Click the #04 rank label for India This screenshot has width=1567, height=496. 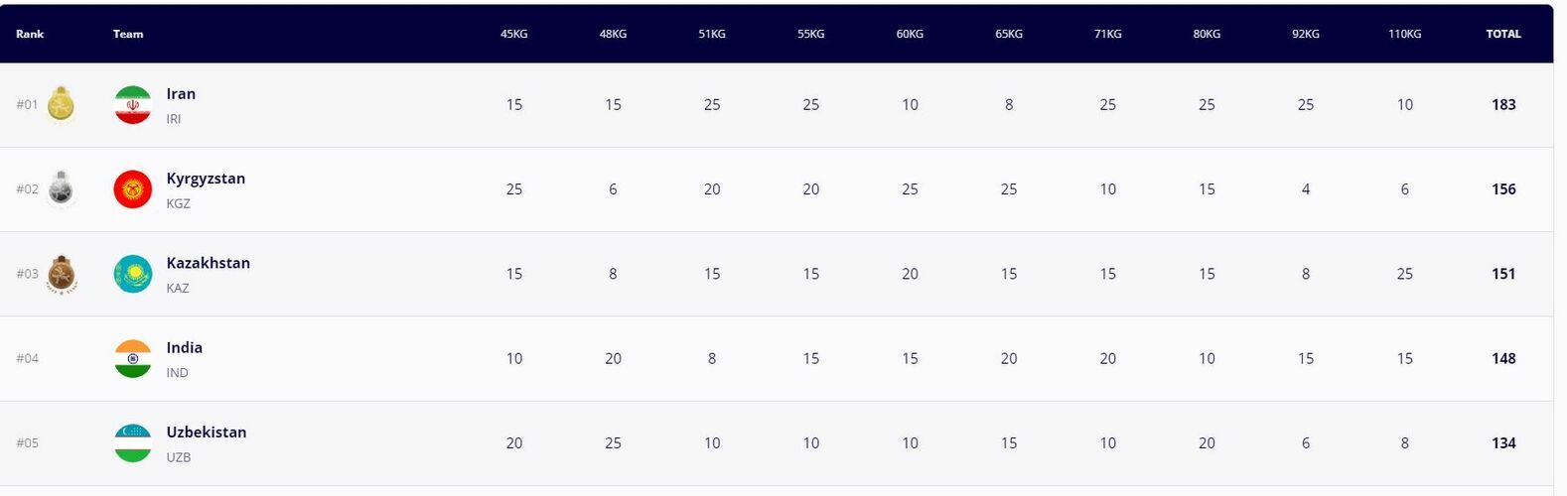[28, 358]
